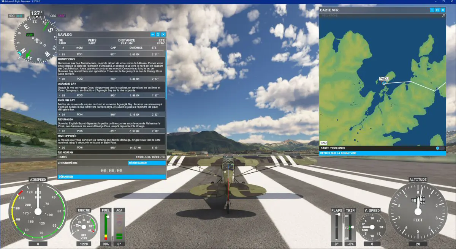Click the airspeed indicator gauge
Screen dimensions: 456x249
click(x=38, y=211)
